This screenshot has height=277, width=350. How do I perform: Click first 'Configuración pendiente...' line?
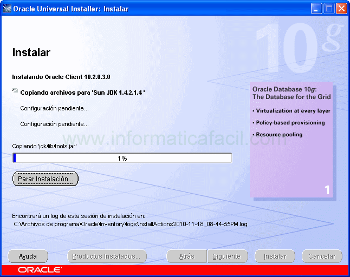tap(55, 108)
